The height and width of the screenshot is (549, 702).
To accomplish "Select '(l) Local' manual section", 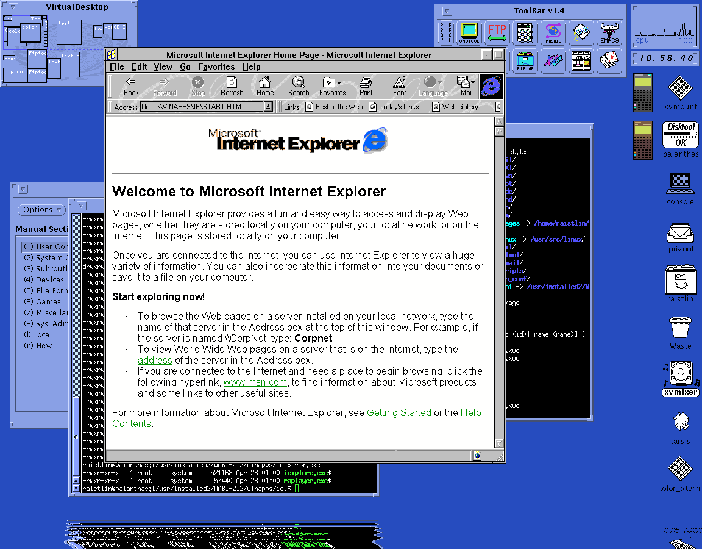I will (x=38, y=335).
